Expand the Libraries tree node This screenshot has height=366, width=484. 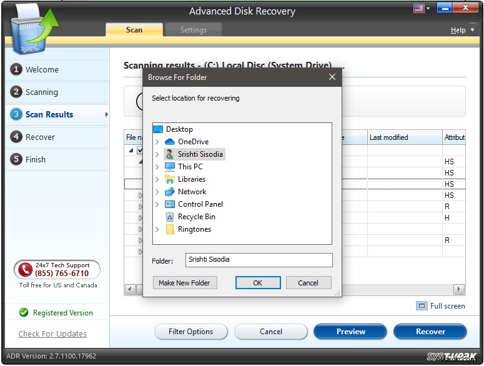[x=157, y=179]
